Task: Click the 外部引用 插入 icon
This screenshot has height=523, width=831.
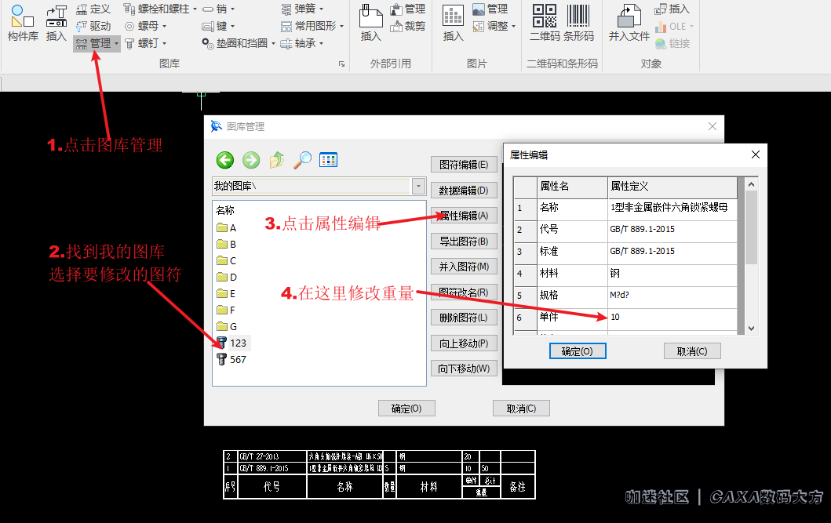Action: tap(370, 23)
